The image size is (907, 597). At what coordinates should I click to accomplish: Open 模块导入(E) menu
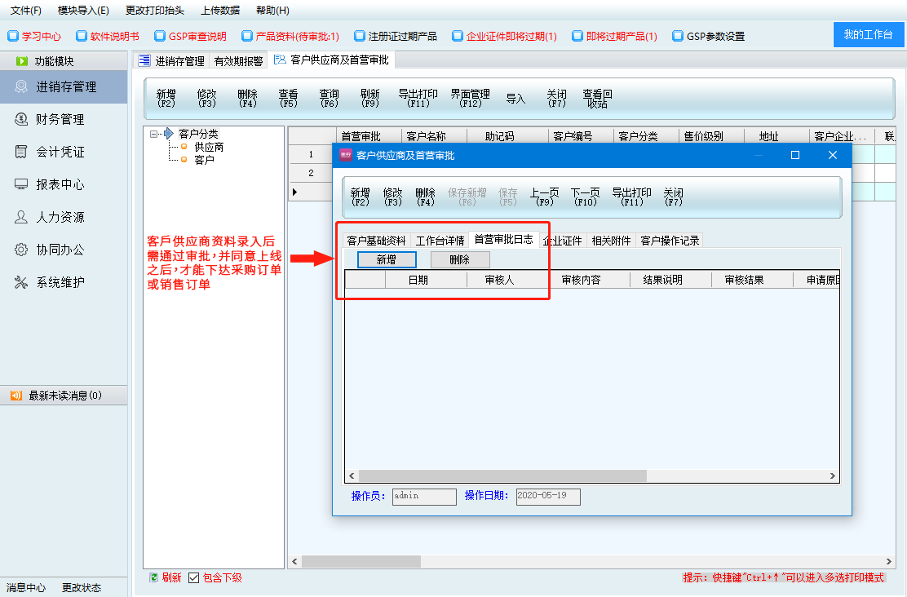click(x=83, y=11)
